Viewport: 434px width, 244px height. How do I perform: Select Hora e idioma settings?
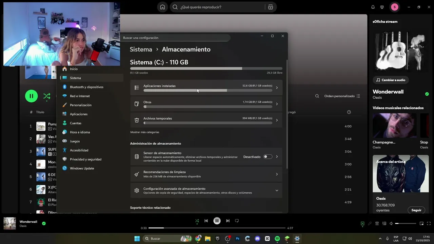[x=80, y=132]
